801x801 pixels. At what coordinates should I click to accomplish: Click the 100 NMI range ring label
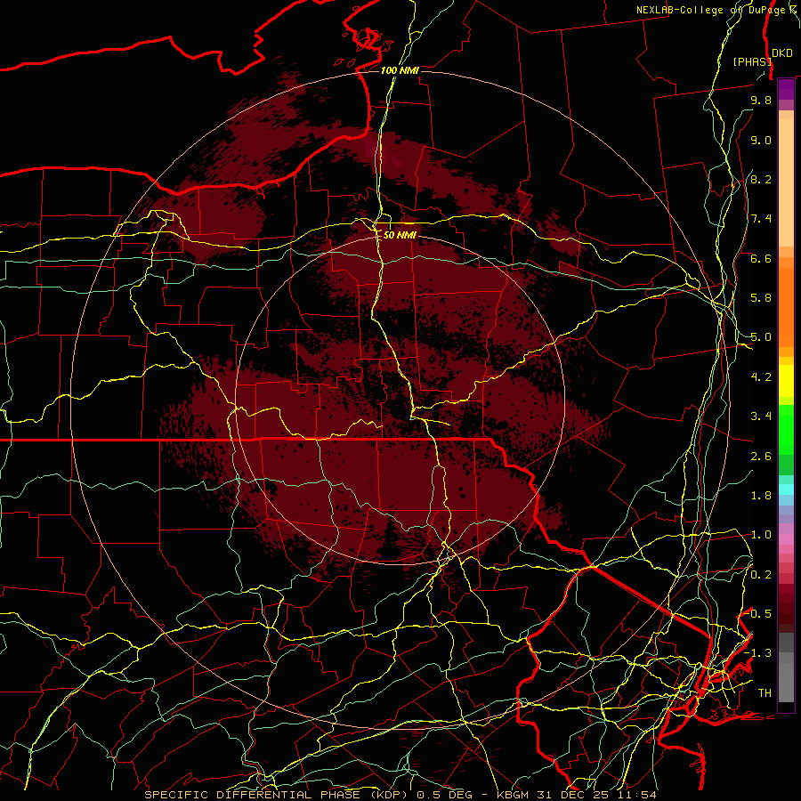pyautogui.click(x=400, y=70)
